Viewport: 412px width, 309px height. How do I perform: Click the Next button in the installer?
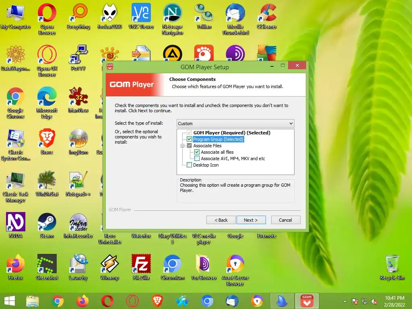click(x=251, y=220)
